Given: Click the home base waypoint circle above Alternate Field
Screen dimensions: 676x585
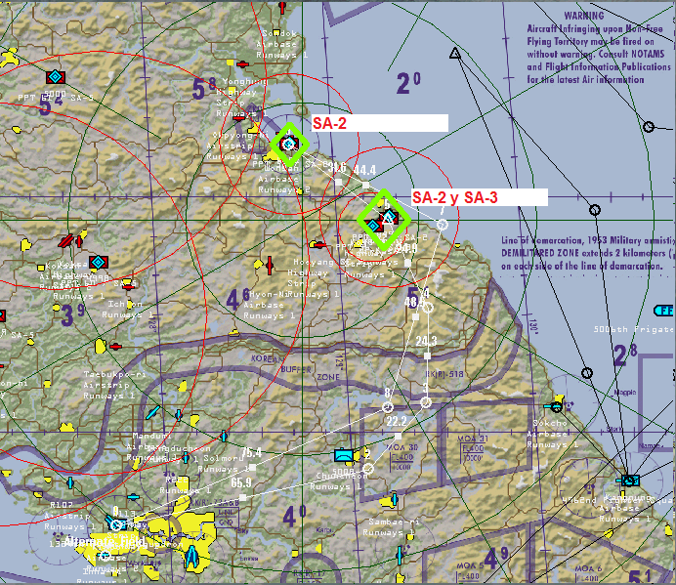Looking at the screenshot, I should click(x=115, y=524).
